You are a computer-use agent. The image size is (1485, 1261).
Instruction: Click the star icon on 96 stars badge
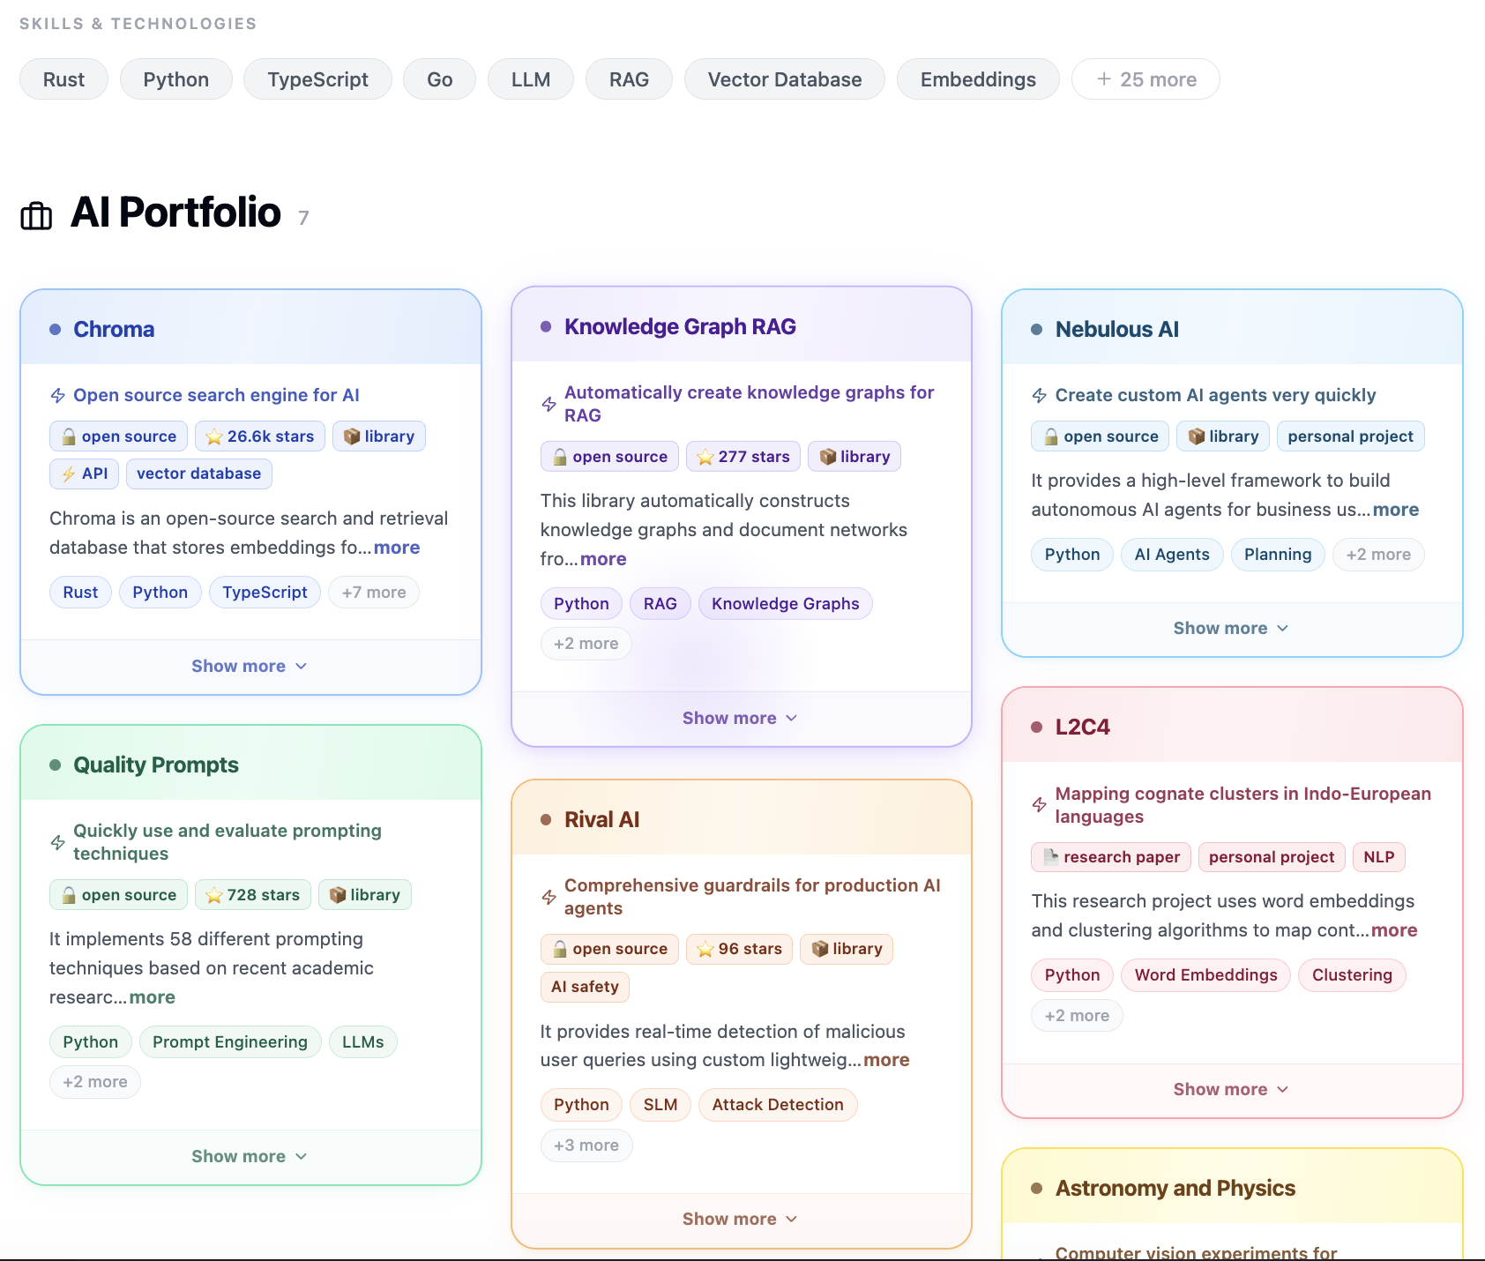click(705, 949)
